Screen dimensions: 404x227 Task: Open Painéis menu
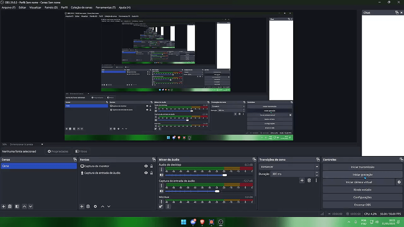[x=51, y=7]
